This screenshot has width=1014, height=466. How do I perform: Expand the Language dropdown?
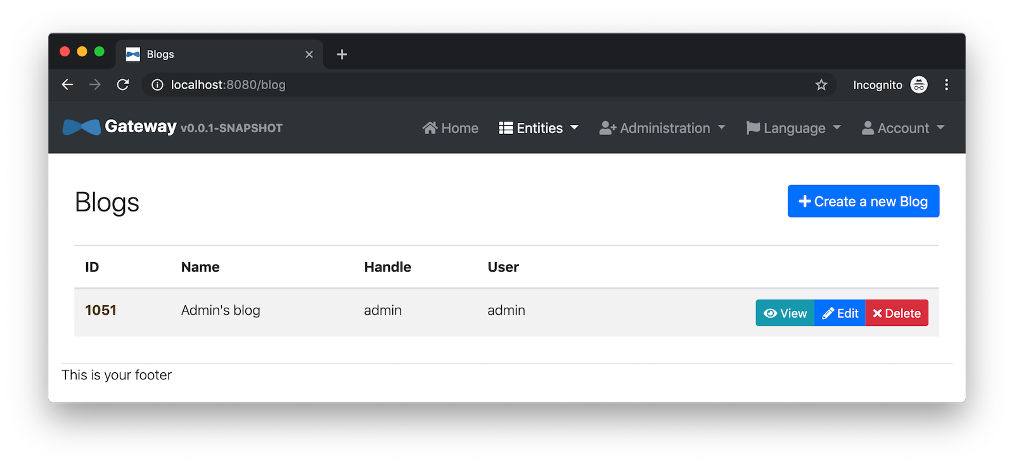pyautogui.click(x=793, y=128)
